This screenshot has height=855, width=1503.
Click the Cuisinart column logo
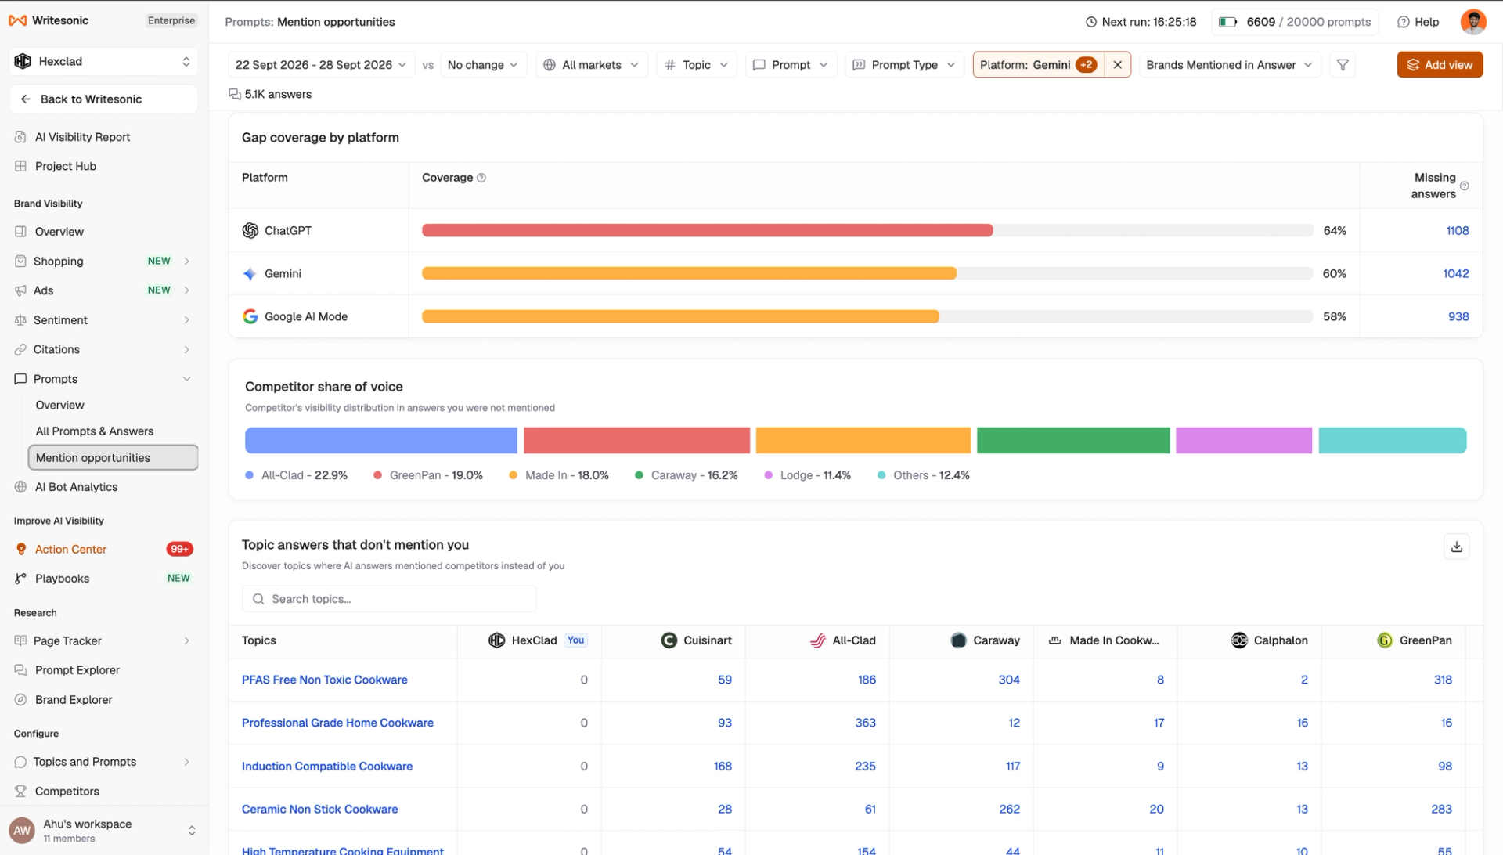pos(669,640)
